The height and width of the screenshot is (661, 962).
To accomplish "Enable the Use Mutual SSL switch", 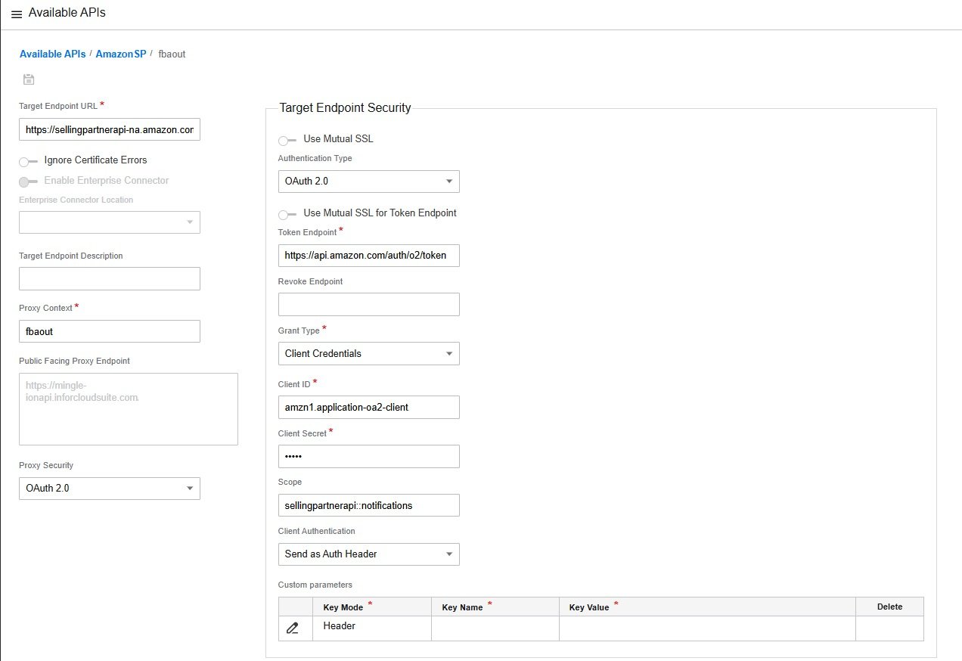I will pyautogui.click(x=287, y=140).
